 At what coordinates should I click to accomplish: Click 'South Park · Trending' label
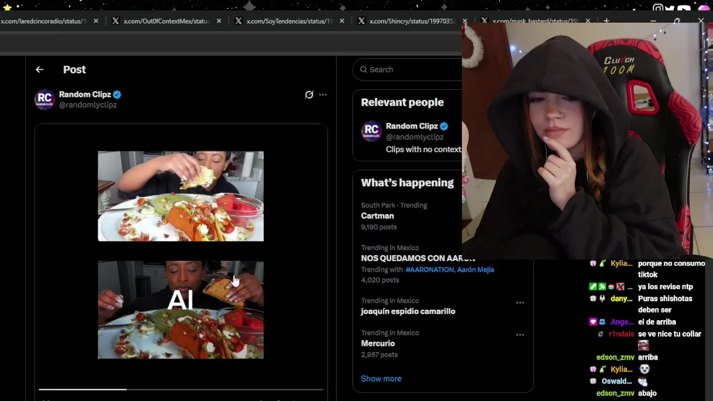394,206
